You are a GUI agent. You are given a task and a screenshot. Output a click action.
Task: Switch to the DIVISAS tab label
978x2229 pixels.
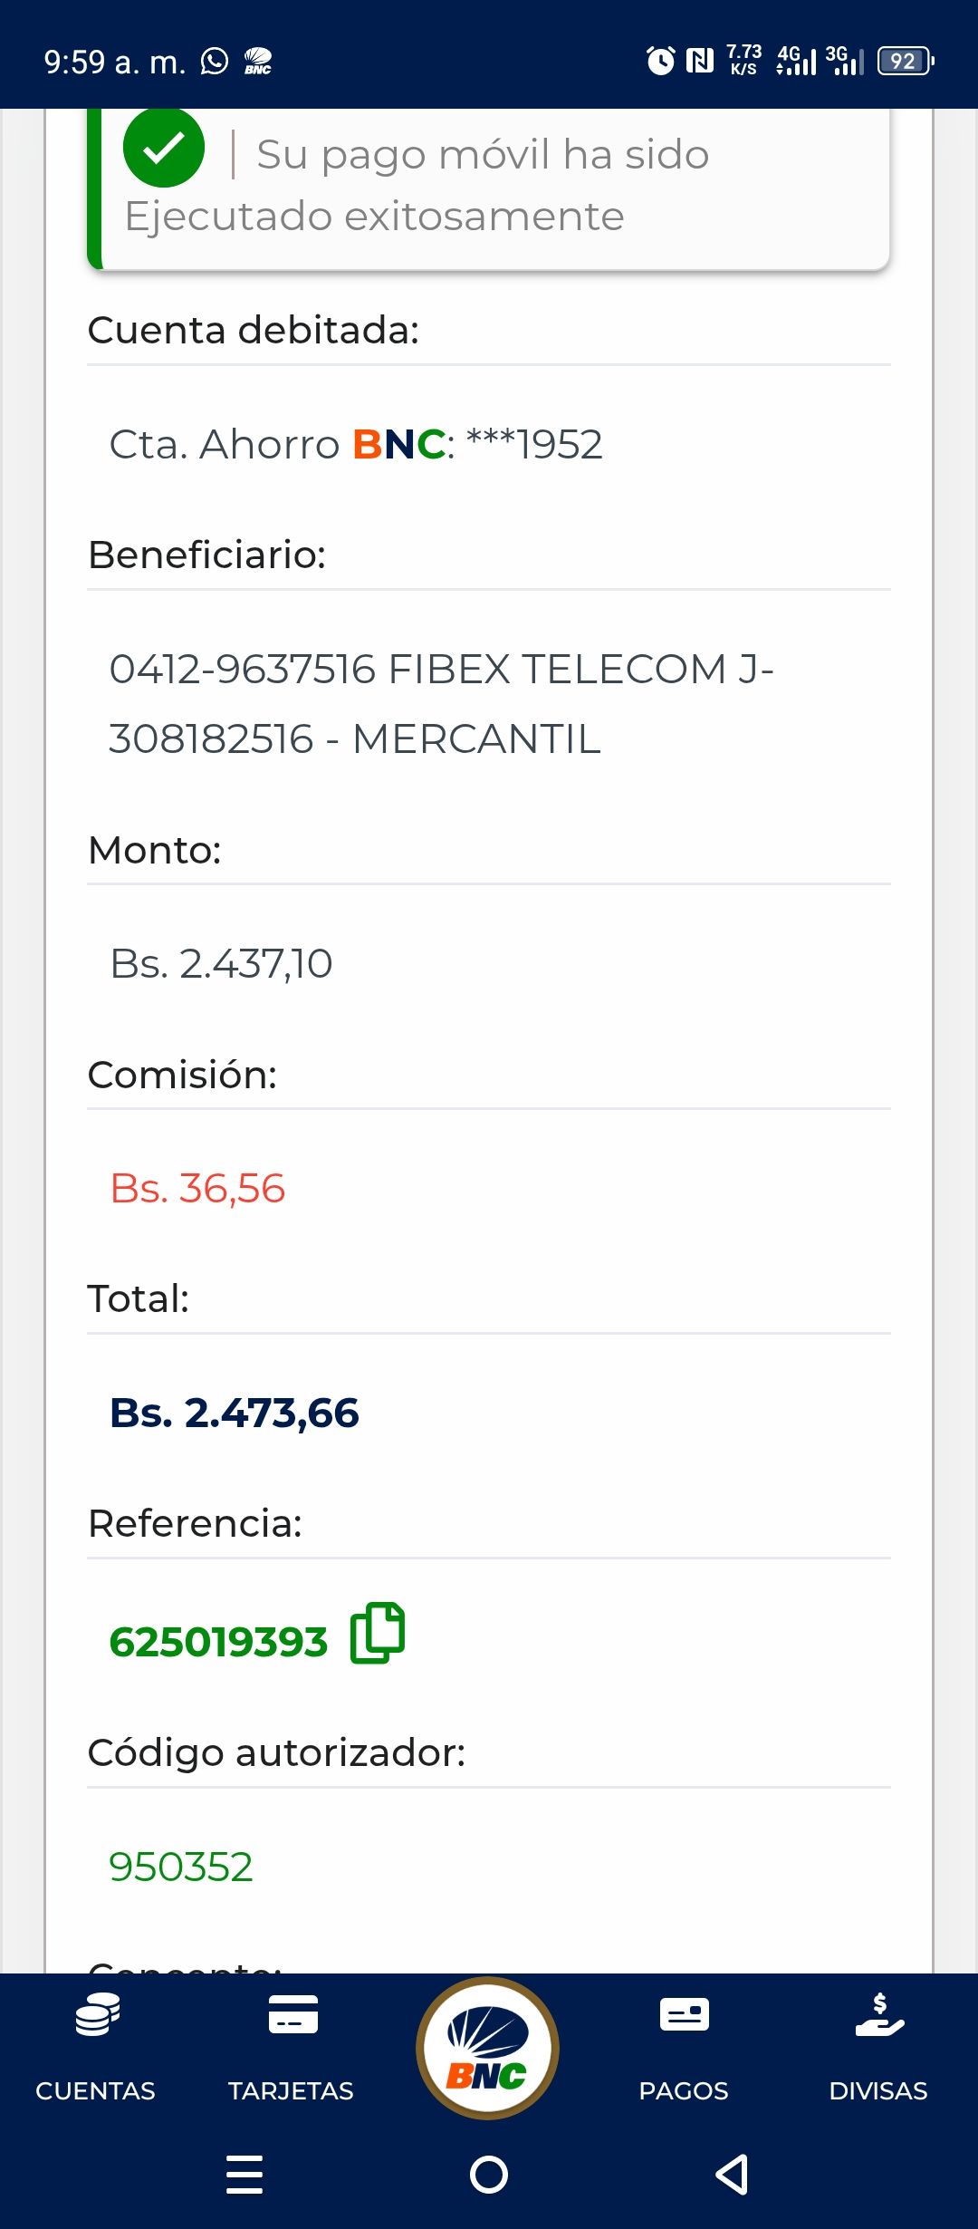tap(878, 2090)
